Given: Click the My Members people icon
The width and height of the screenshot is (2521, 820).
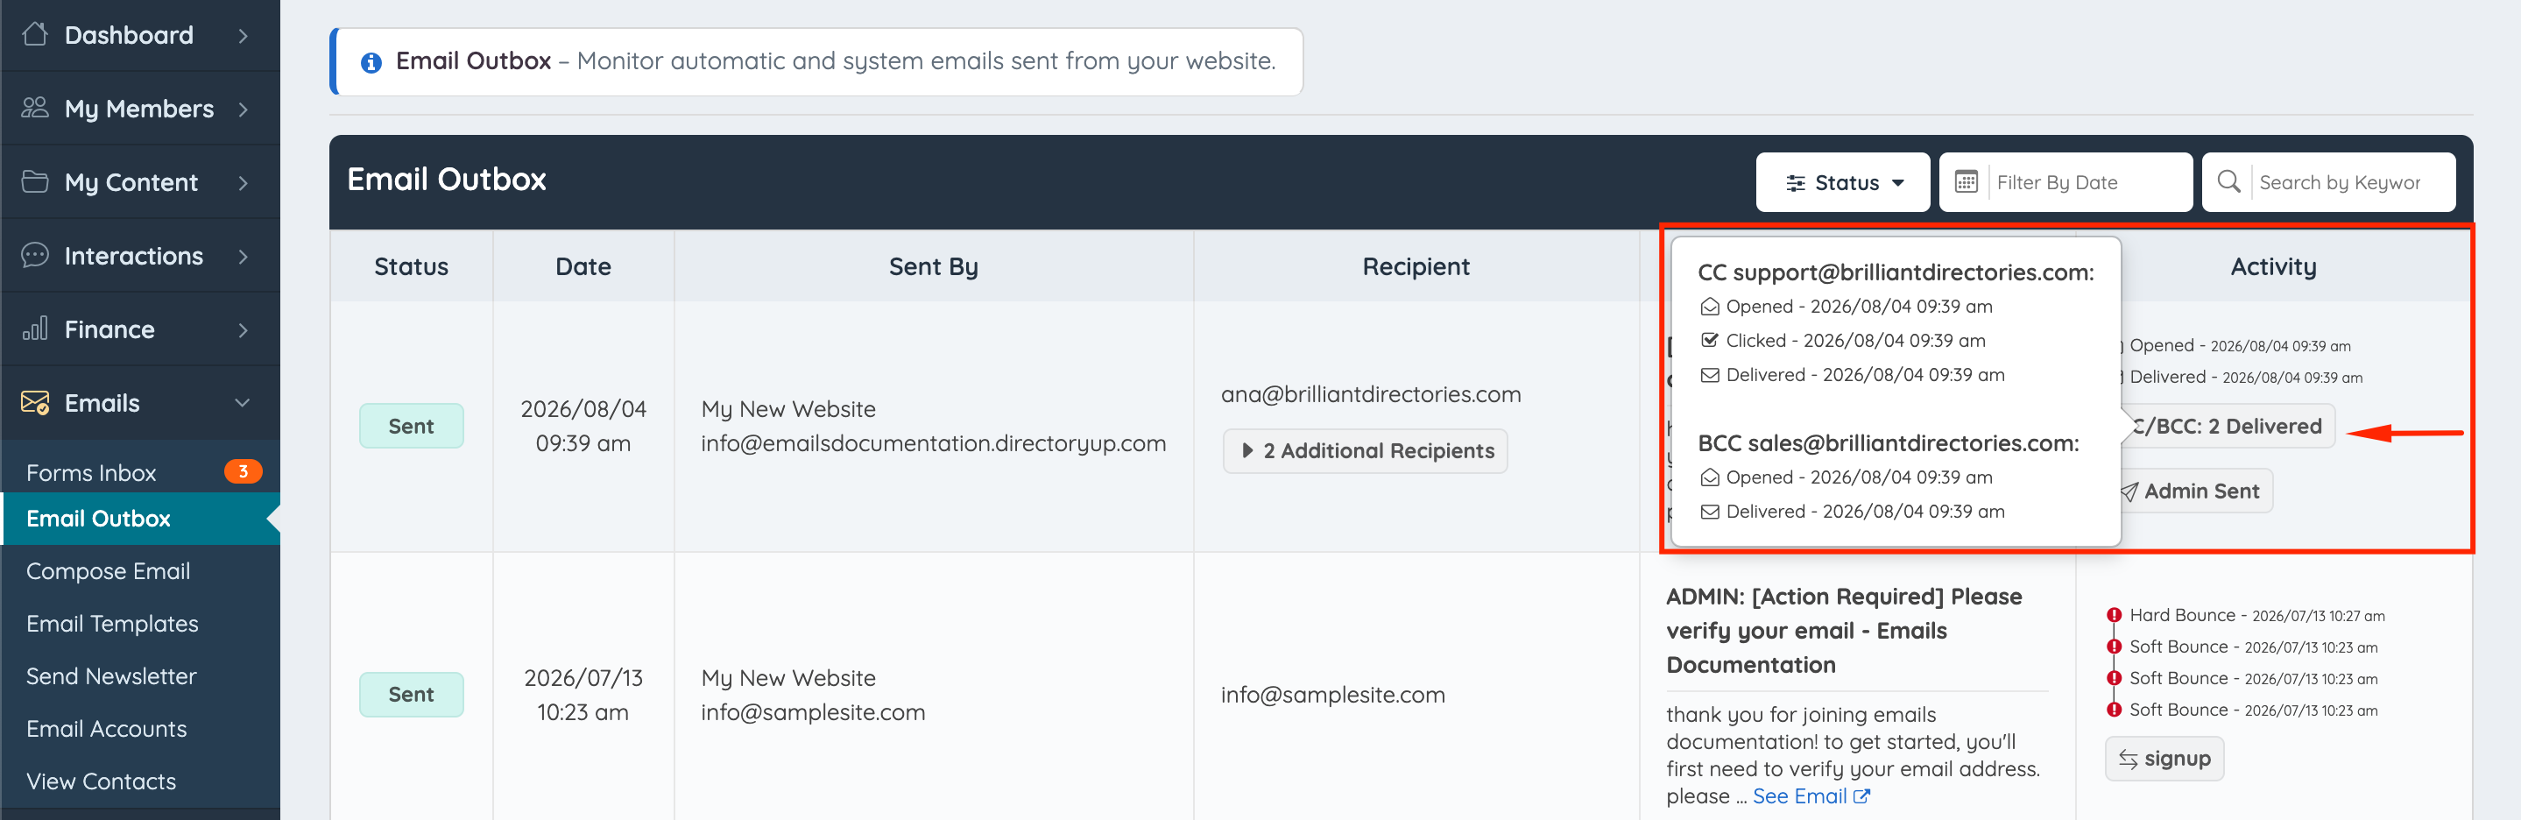Looking at the screenshot, I should click(35, 108).
